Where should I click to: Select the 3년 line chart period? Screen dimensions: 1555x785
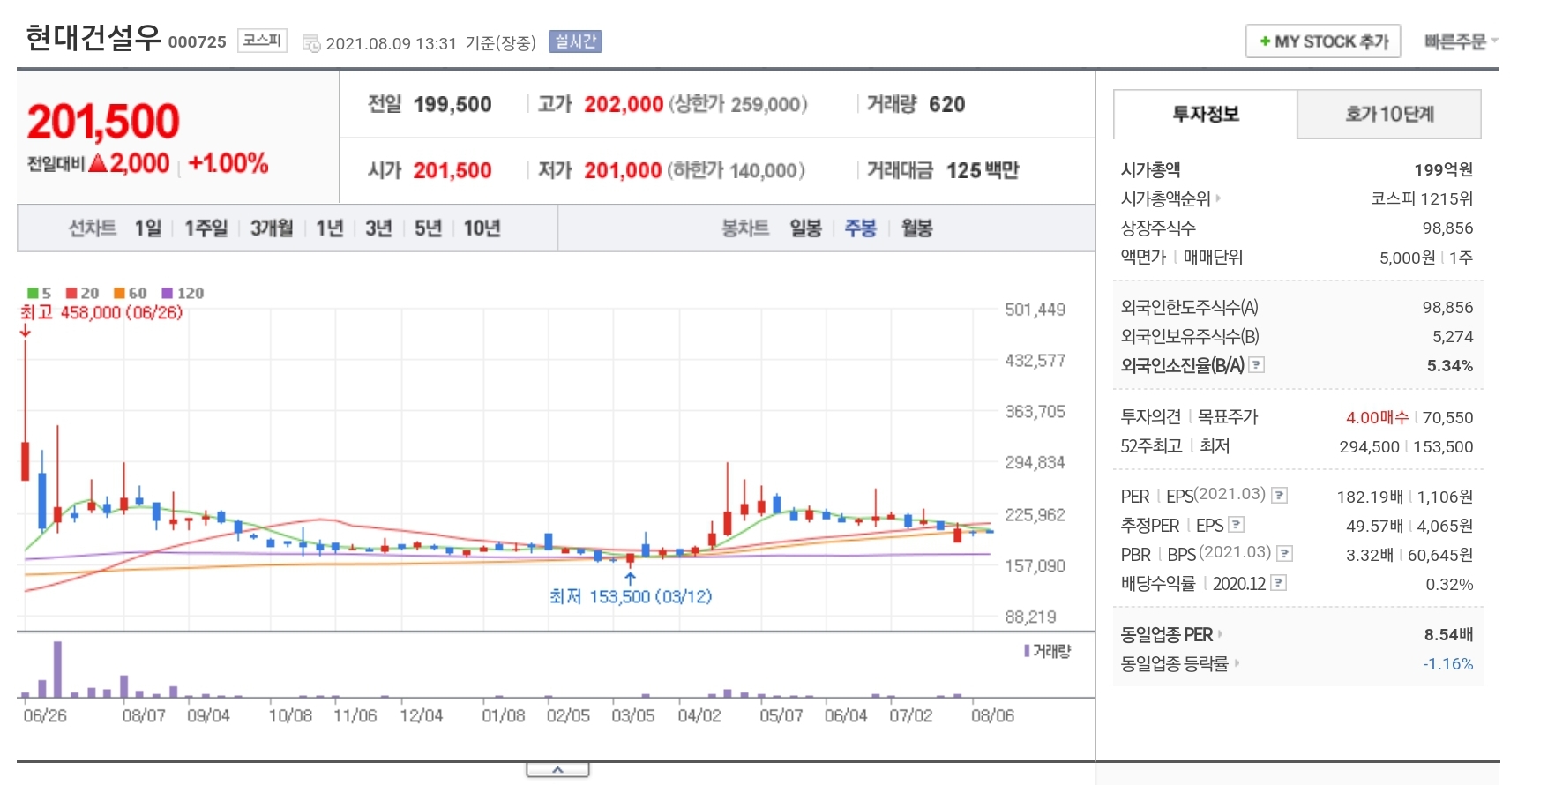pos(378,228)
